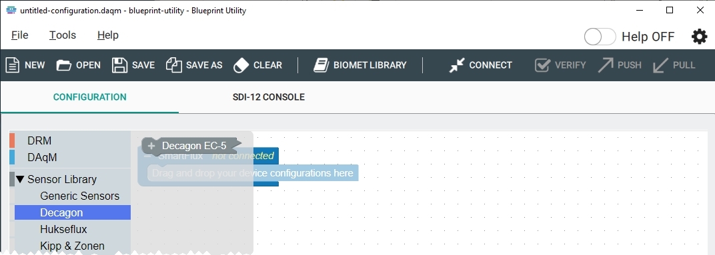Click the SAVE floppy disk icon
The height and width of the screenshot is (255, 715).
[x=119, y=65]
